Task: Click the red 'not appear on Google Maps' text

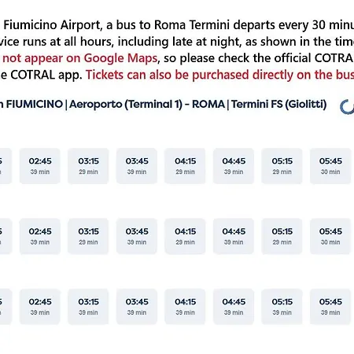Action: click(80, 58)
